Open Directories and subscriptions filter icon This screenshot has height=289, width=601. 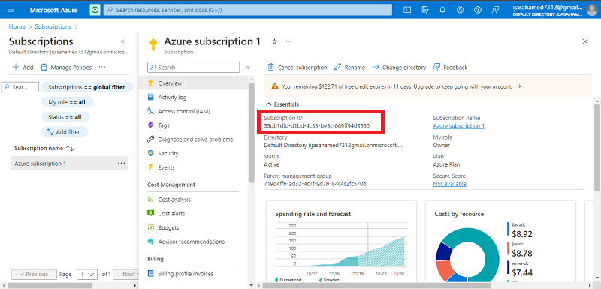[424, 10]
